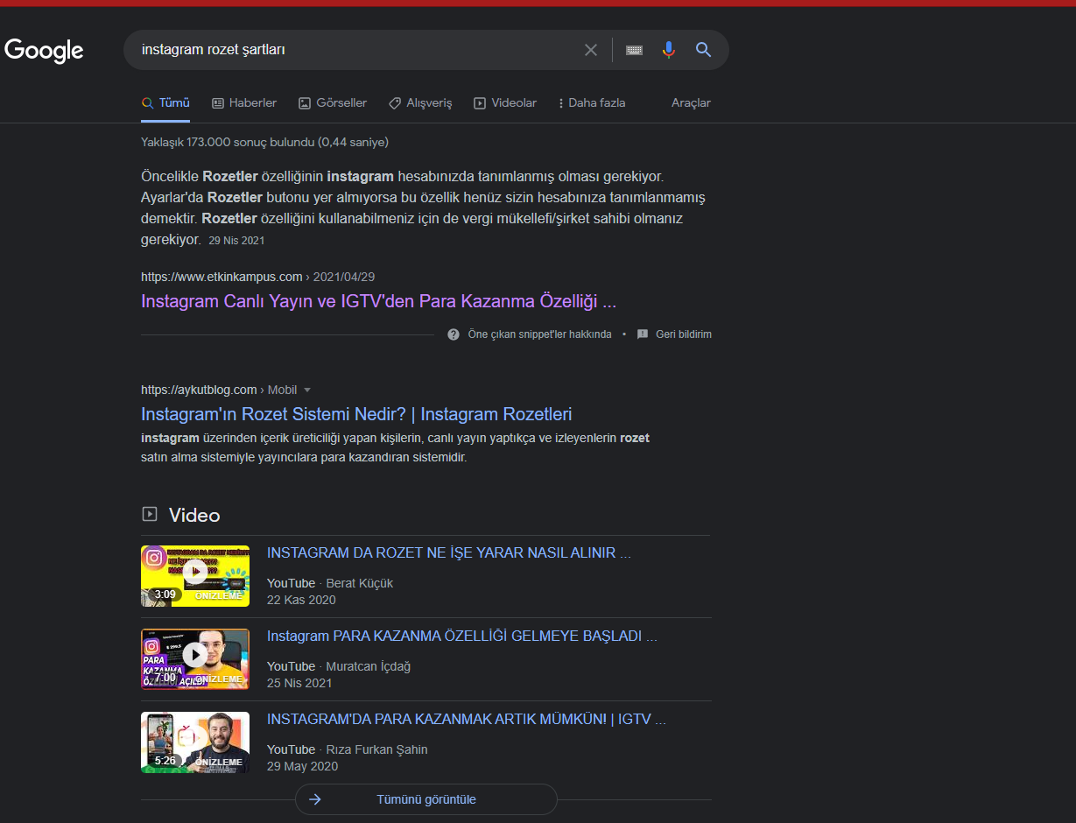
Task: Open INSTAGRAM'DA PARA KAZANMAK ARTIK MÜMKÜN link
Action: click(467, 719)
